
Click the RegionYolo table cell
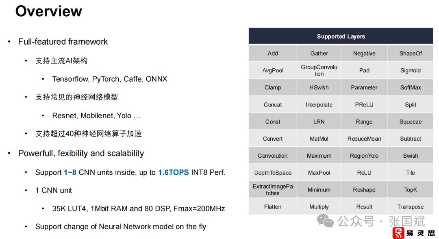coord(364,155)
